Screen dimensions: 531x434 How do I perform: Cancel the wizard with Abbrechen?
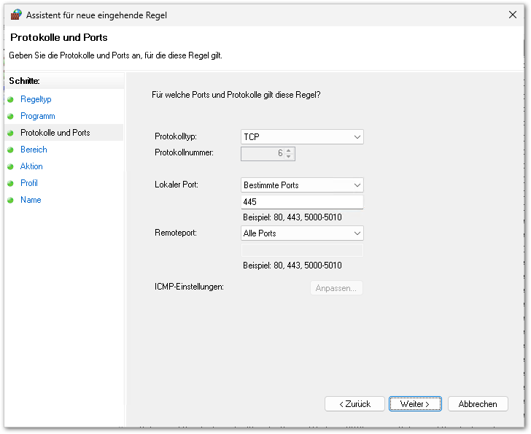pyautogui.click(x=478, y=404)
